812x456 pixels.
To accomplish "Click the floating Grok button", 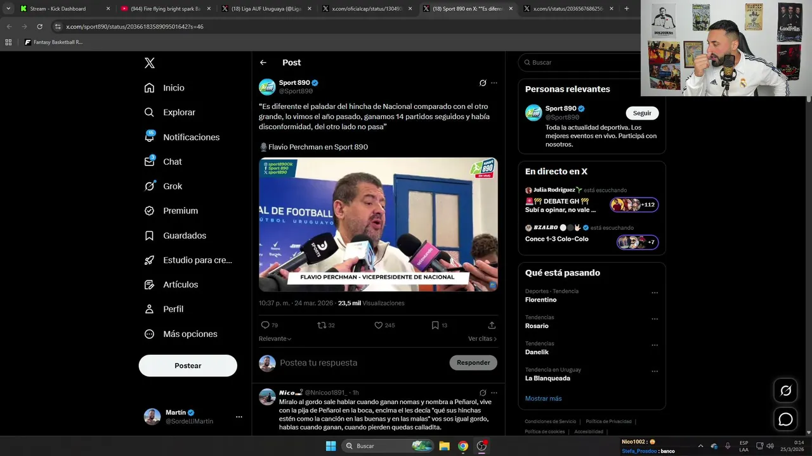I will click(x=785, y=391).
